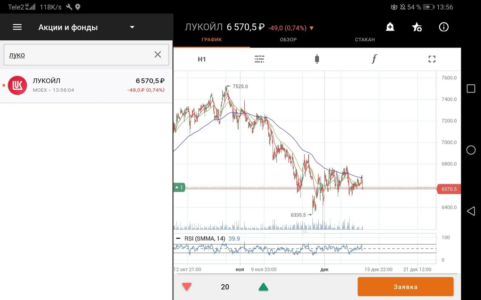Collapse the RSI (SMMA, 14) indicator
This screenshot has height=300, width=481.
pos(178,239)
